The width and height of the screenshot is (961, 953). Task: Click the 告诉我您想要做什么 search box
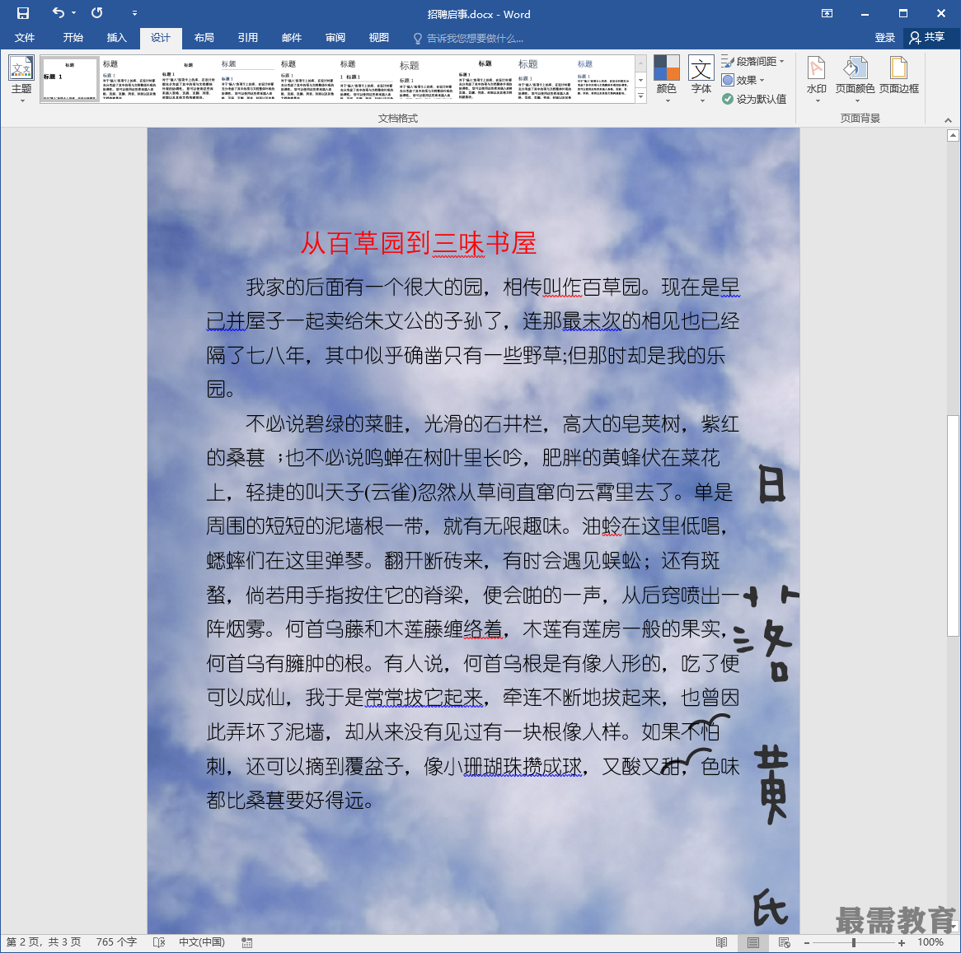[x=469, y=39]
